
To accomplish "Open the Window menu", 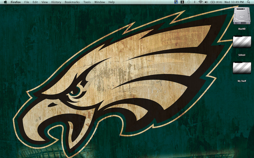I will pos(100,2).
